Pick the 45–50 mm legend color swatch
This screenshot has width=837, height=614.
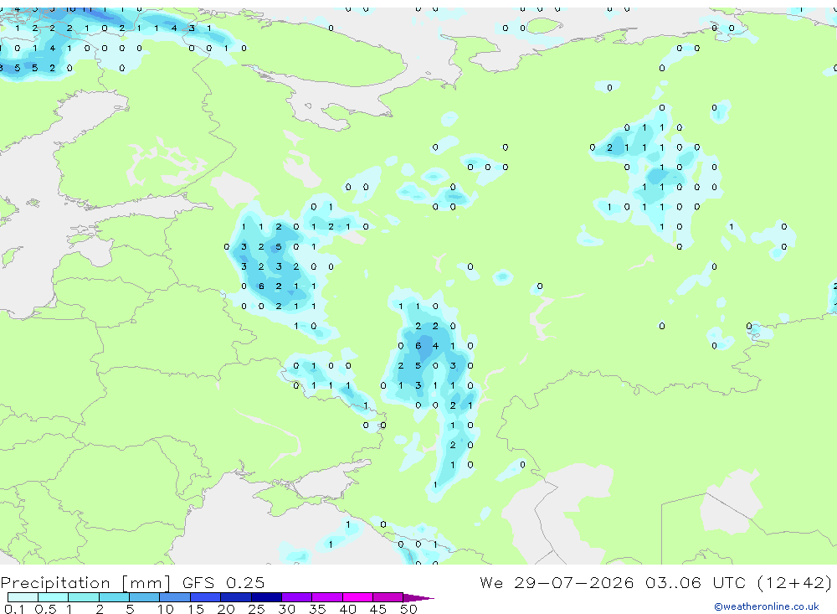point(388,597)
